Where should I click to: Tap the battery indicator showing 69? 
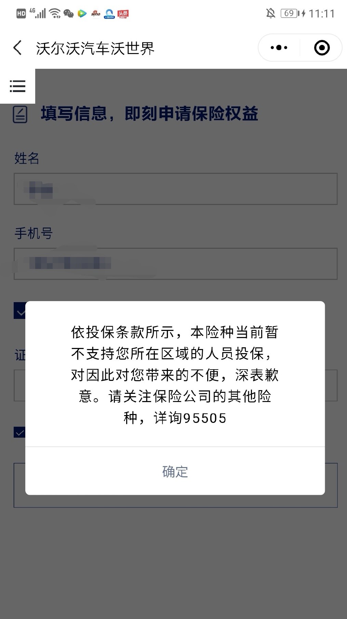click(289, 13)
